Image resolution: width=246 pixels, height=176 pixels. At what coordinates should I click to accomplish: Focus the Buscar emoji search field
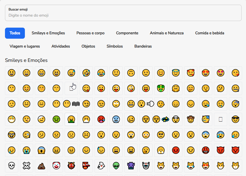pos(123,13)
